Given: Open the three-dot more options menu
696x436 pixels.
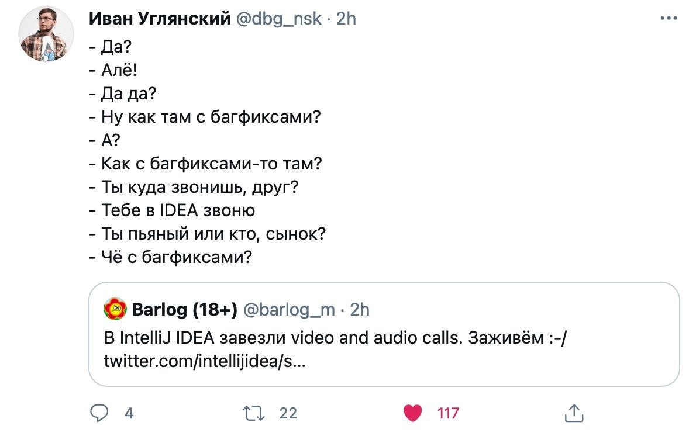Looking at the screenshot, I should pyautogui.click(x=669, y=19).
